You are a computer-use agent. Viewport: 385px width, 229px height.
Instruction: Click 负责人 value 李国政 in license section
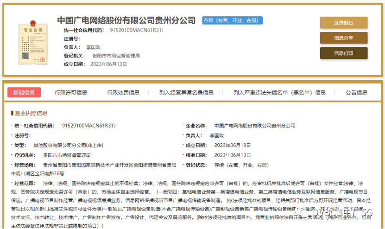click(x=216, y=135)
